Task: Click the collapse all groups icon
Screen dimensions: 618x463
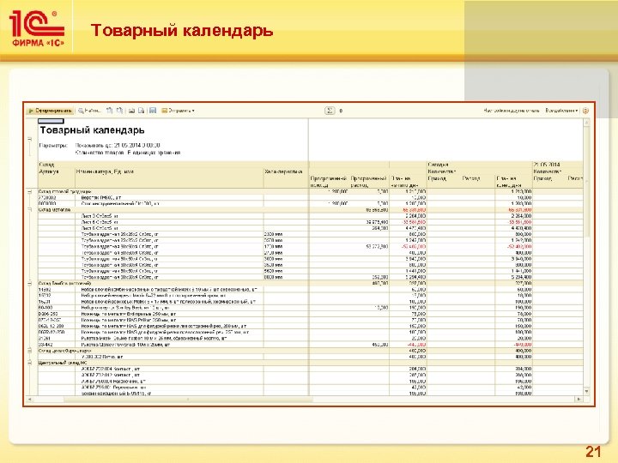Action: [119, 111]
